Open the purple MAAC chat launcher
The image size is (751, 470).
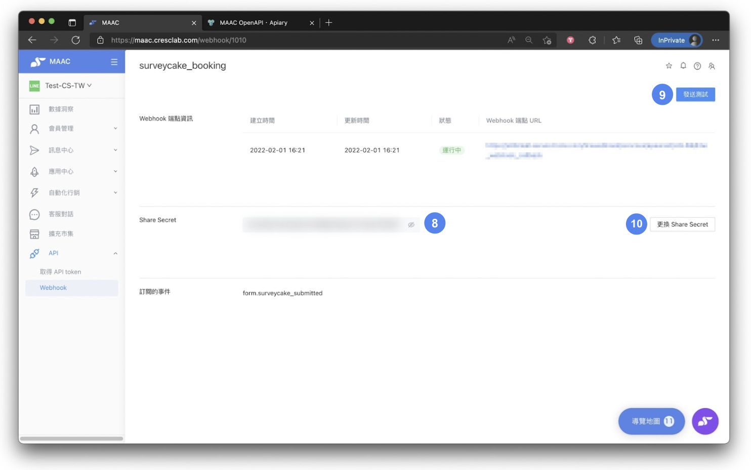click(x=705, y=421)
